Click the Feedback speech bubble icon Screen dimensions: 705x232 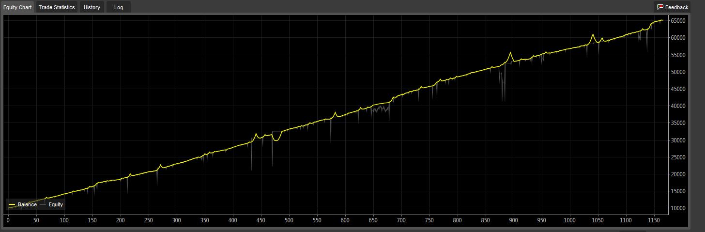pos(660,7)
